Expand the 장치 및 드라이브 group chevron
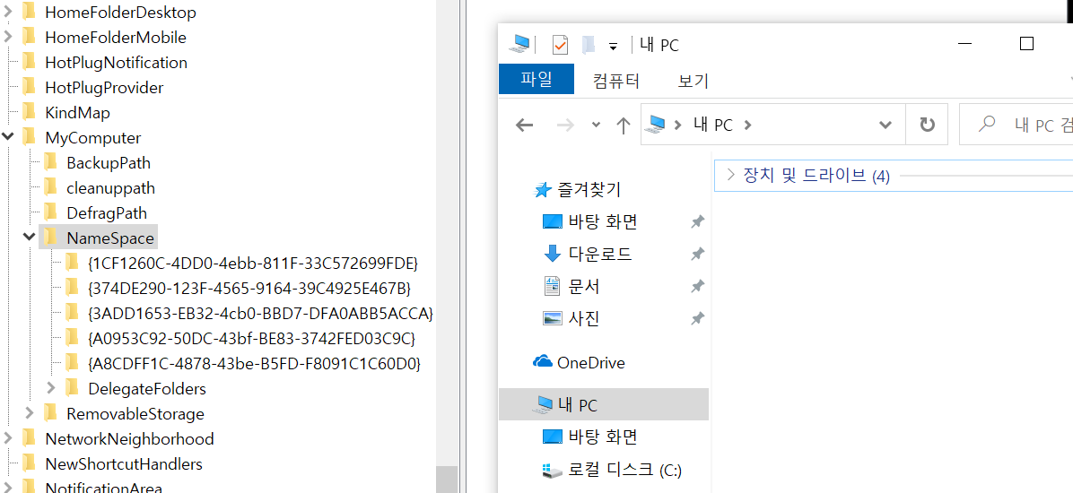 point(730,175)
